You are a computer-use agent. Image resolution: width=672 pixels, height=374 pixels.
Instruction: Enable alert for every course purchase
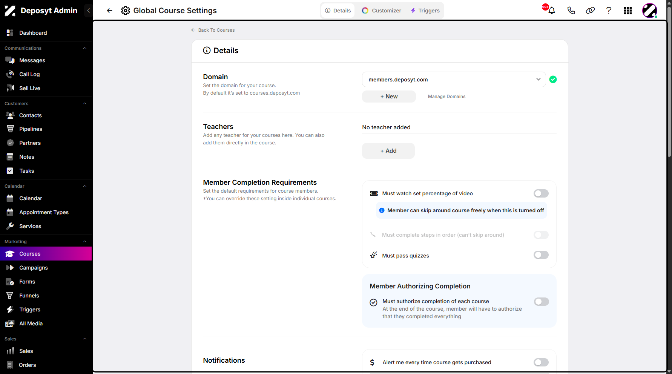541,362
